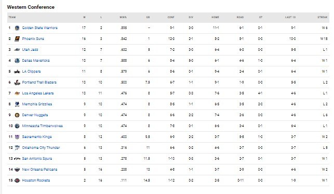Sort by the HOME record column header

tap(215, 17)
